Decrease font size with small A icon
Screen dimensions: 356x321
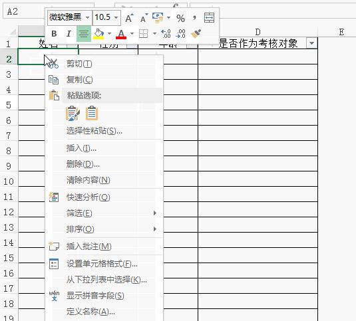tap(144, 18)
